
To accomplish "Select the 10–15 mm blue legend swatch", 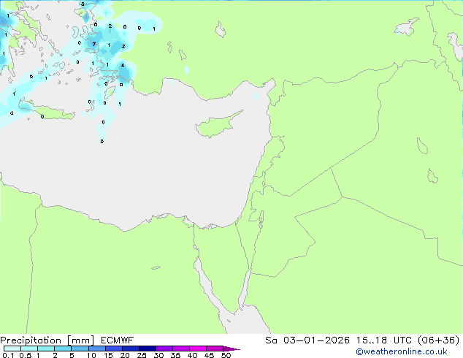I will [x=96, y=349].
